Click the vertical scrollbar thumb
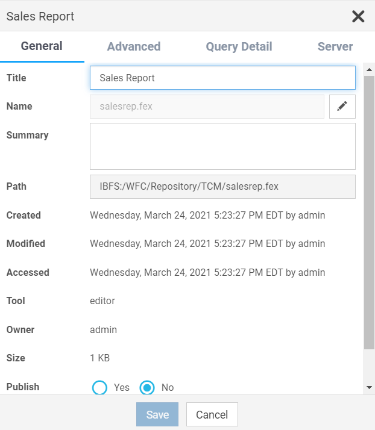The image size is (375, 430). [x=370, y=211]
